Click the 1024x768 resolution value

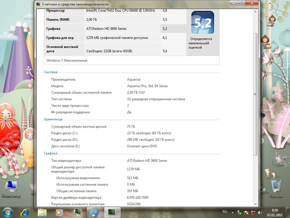(134, 204)
